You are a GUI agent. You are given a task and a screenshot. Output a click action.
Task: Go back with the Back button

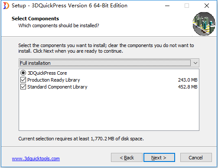click(127, 158)
